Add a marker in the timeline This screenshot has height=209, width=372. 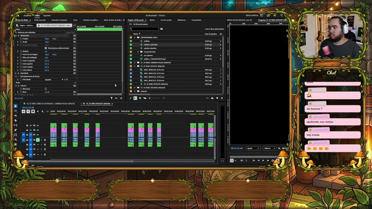click(x=38, y=111)
